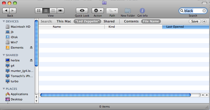Click horizontal scroll right arrow
Screen dimensions: 210x110
click(207, 95)
